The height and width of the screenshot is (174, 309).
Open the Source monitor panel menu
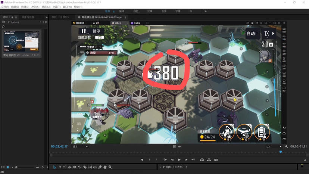125,17
